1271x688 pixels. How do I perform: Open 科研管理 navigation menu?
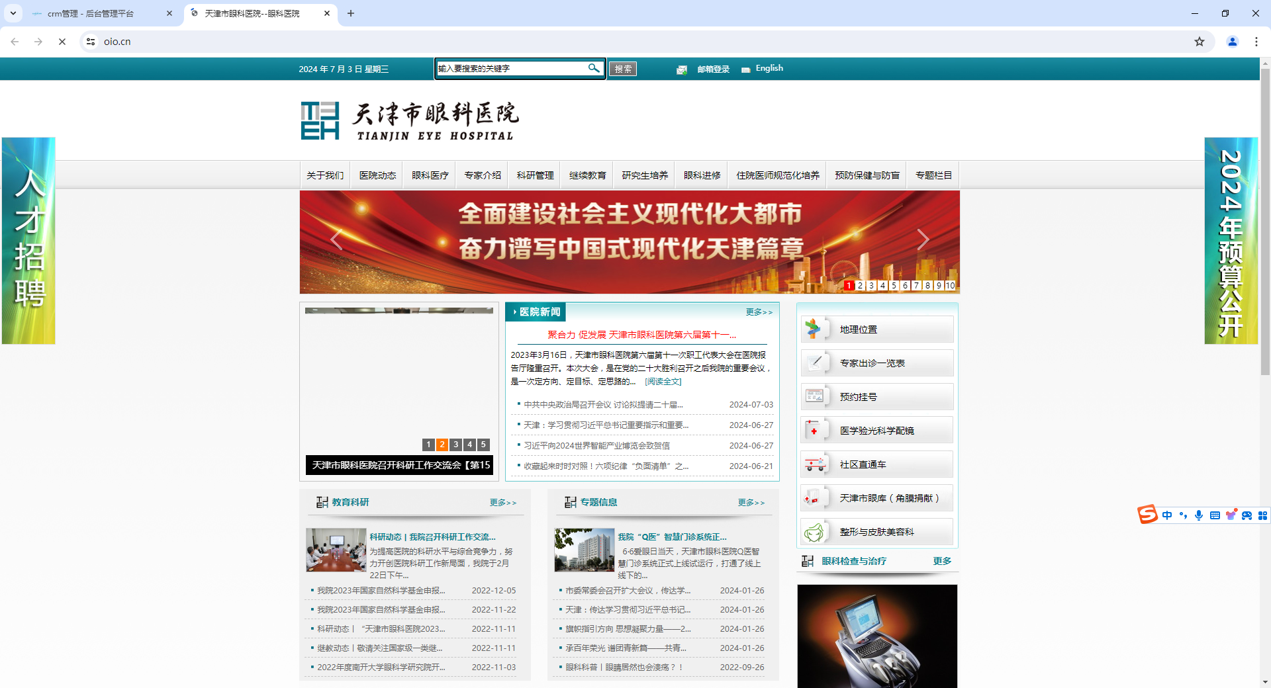(536, 175)
